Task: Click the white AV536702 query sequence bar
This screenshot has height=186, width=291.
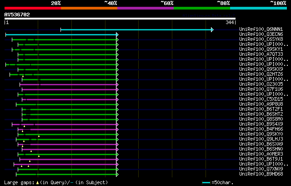Action: [x=120, y=19]
